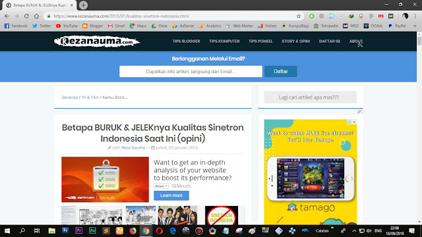The width and height of the screenshot is (422, 237).
Task: Click the Daftar subscribe button
Action: coord(281,72)
